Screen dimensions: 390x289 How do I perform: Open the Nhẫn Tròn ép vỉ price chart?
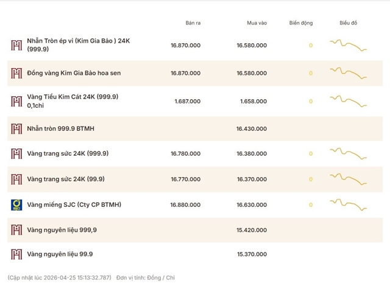click(348, 45)
